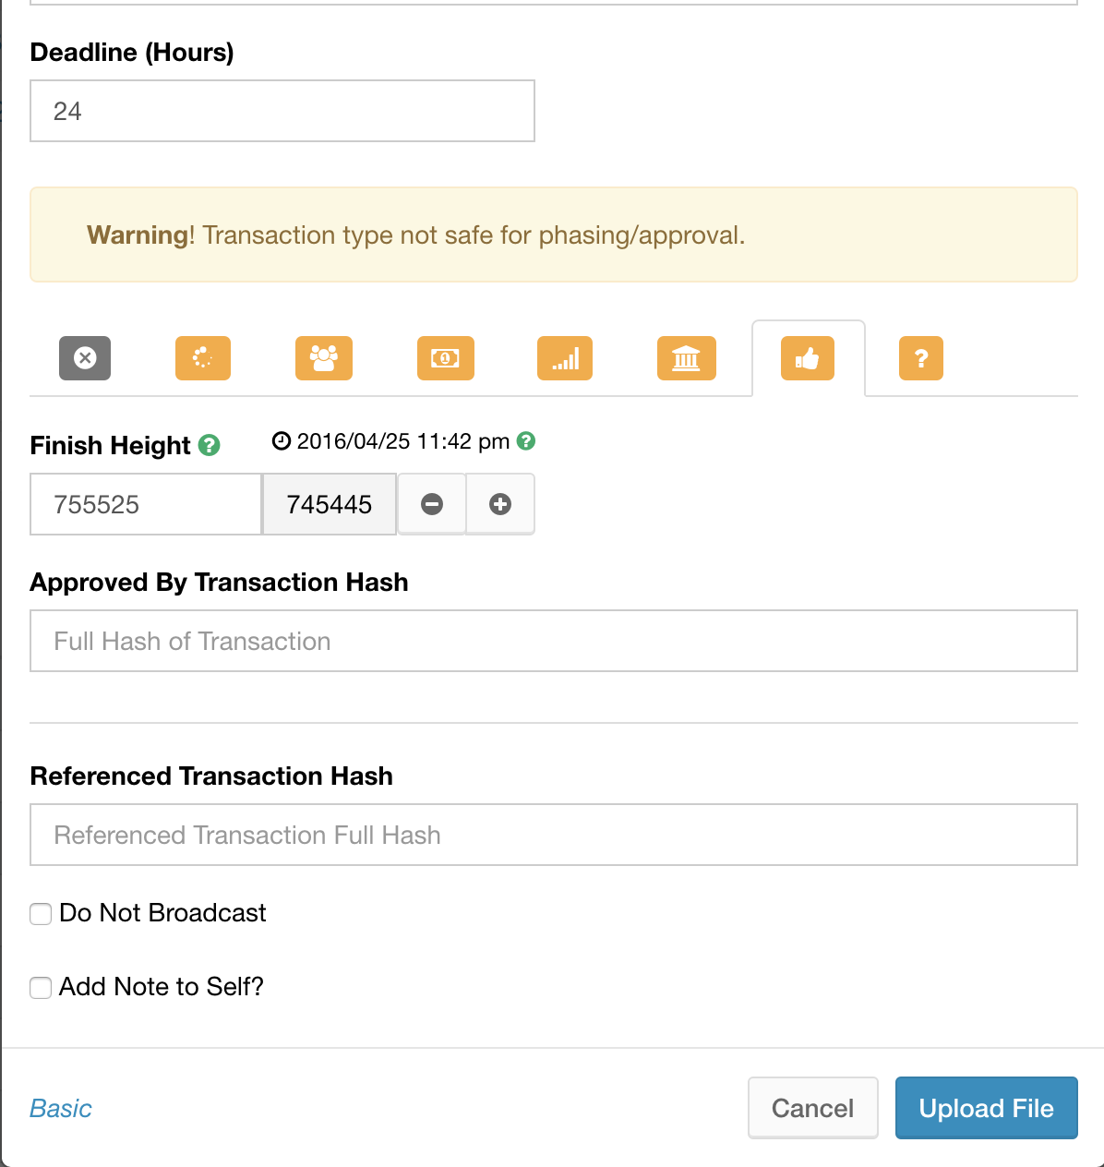Open the question mark hash tab
Viewport: 1104px width, 1167px height.
[x=921, y=358]
